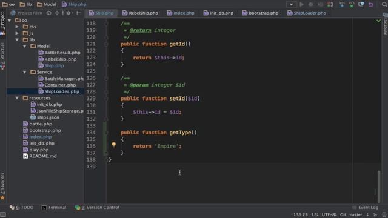Open the run configuration dropdown
The height and width of the screenshot is (218, 388).
click(x=291, y=4)
